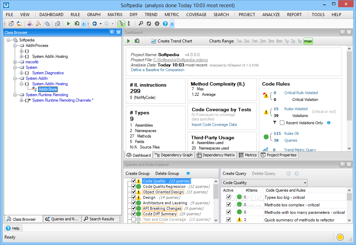
Task: Open the Code Quality group dropdown
Action: [305, 183]
